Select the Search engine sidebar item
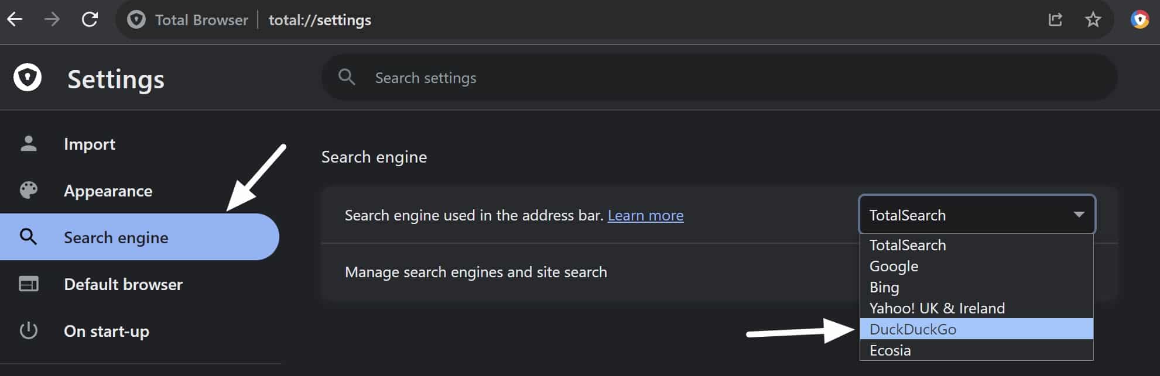The image size is (1160, 376). 139,237
